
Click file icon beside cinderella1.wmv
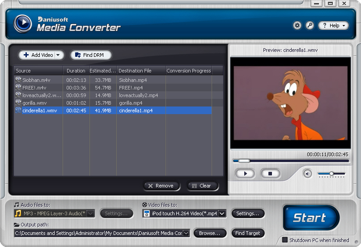18,110
